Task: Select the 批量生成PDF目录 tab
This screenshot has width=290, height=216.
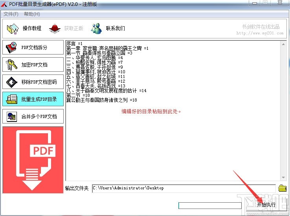Action: tap(33, 99)
